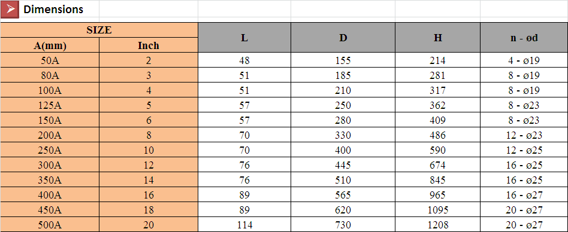Click the D column header
The image size is (568, 232).
click(x=343, y=38)
